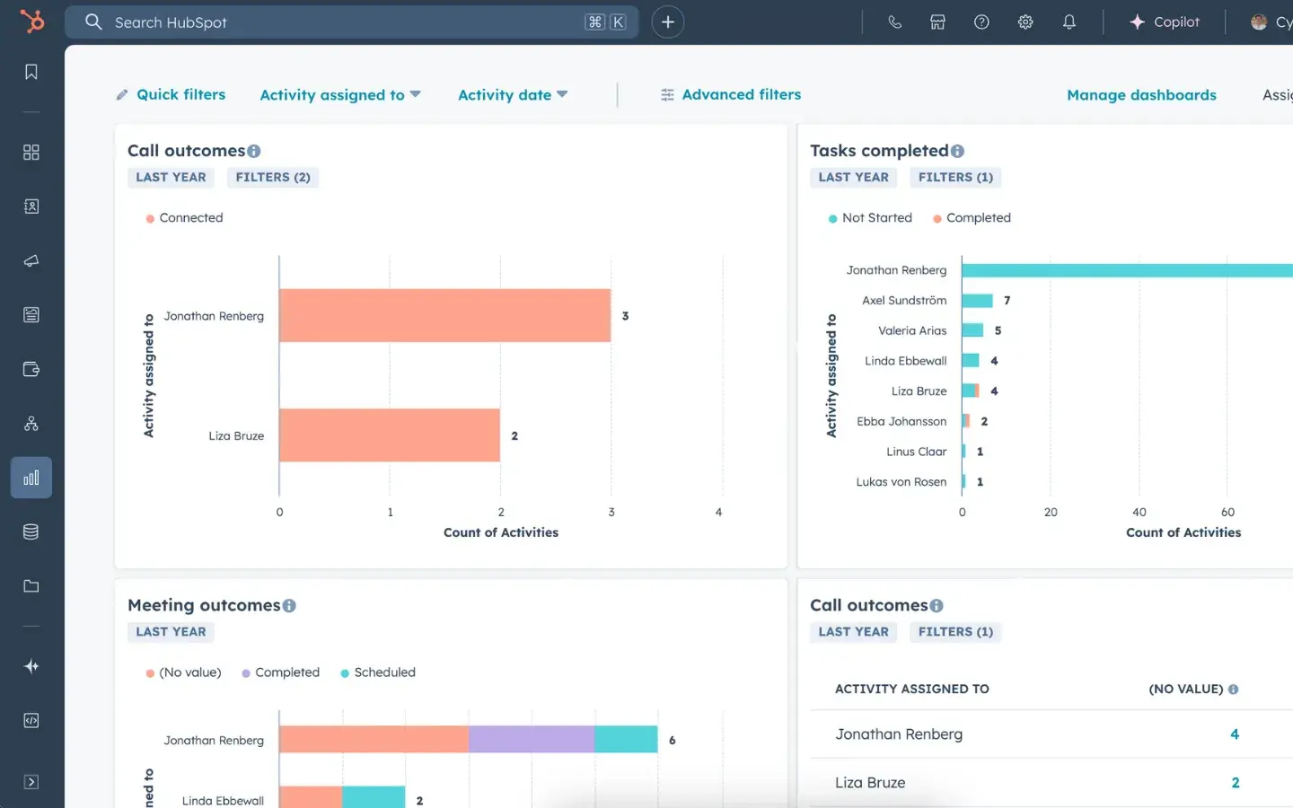
Task: Open the calling phone icon
Action: (x=894, y=22)
